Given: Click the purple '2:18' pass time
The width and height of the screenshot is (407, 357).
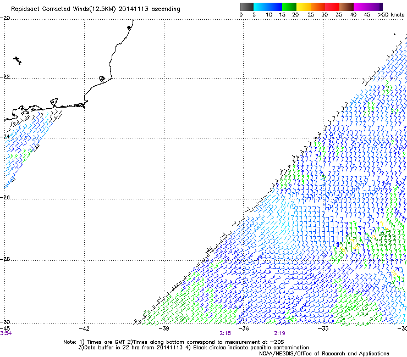Looking at the screenshot, I should tap(225, 333).
